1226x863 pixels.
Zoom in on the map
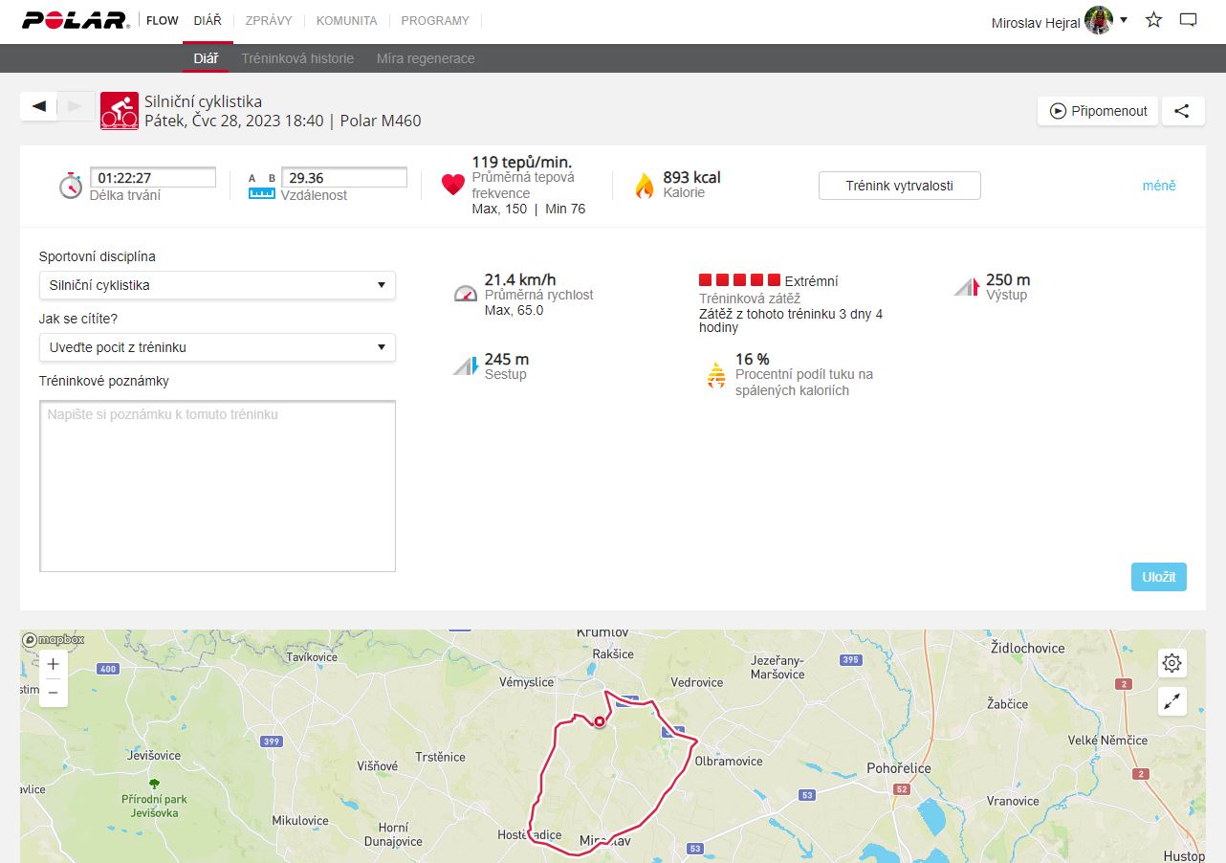pyautogui.click(x=54, y=664)
